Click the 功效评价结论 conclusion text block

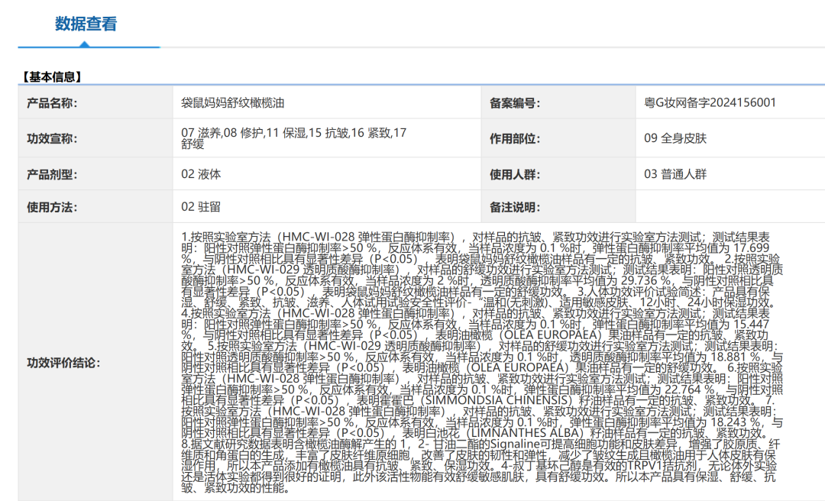481,362
